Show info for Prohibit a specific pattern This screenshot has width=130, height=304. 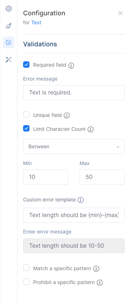pyautogui.click(x=100, y=283)
